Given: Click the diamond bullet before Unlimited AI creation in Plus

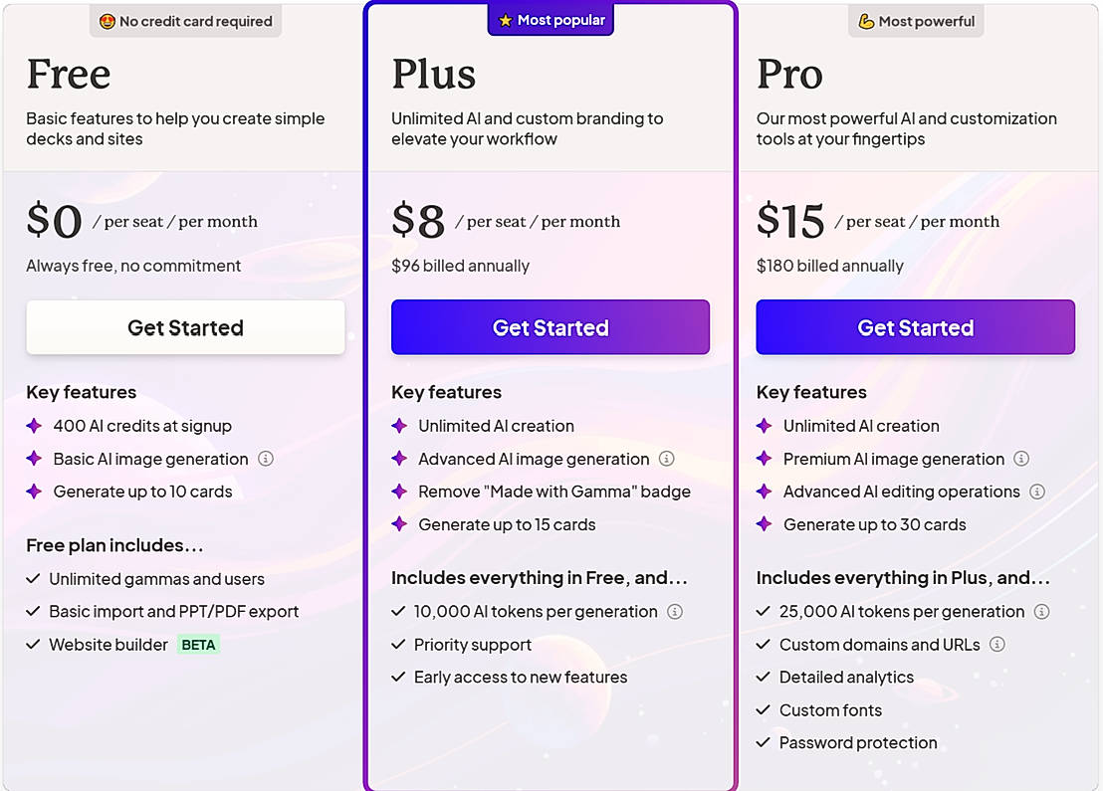Looking at the screenshot, I should [399, 426].
